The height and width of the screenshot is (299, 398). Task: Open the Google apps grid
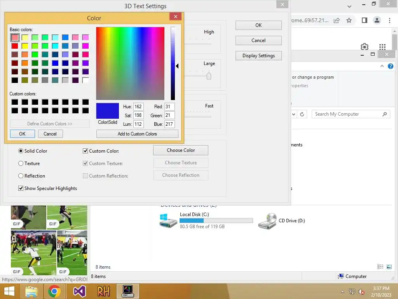382,47
